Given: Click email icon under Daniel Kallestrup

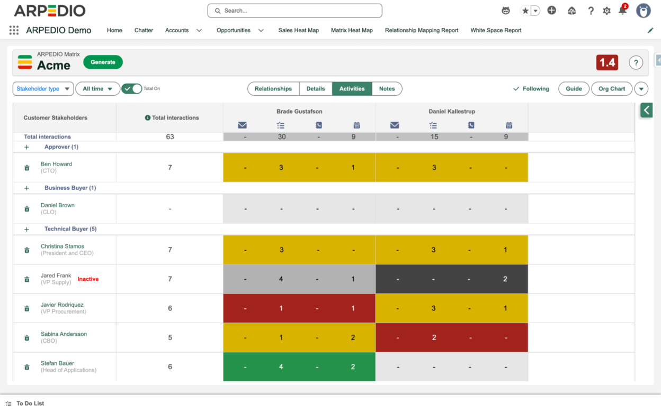Looking at the screenshot, I should pyautogui.click(x=395, y=125).
